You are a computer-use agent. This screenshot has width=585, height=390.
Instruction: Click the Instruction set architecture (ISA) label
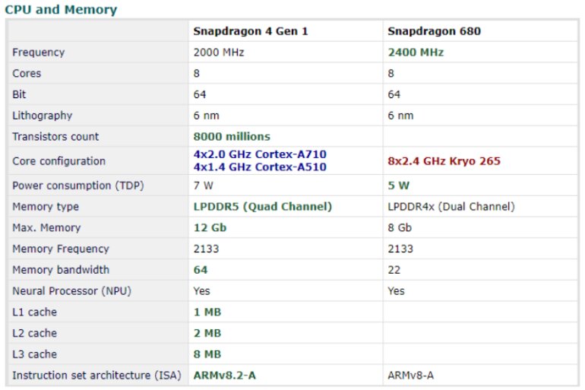[x=96, y=376]
